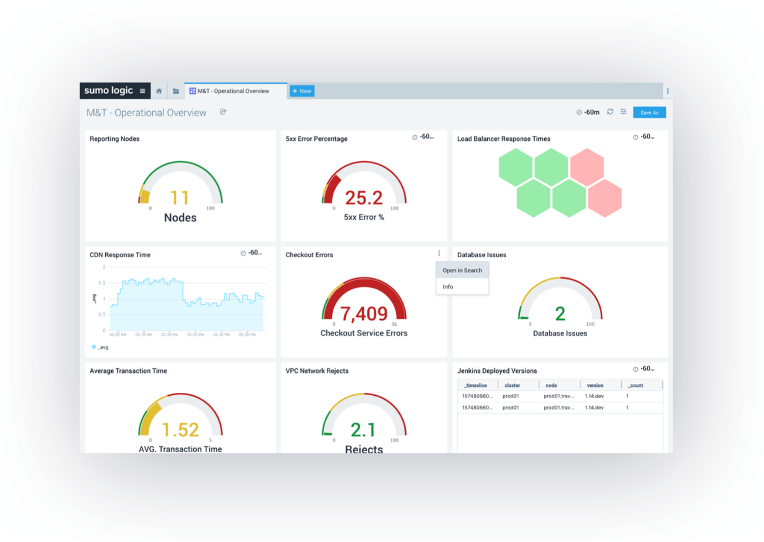The image size is (764, 542).
Task: Click the 11 Nodes gauge value
Action: [180, 198]
